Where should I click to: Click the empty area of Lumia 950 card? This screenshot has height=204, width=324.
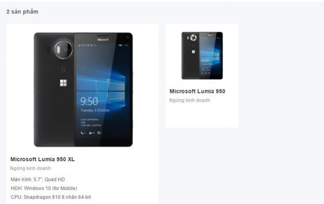click(202, 116)
